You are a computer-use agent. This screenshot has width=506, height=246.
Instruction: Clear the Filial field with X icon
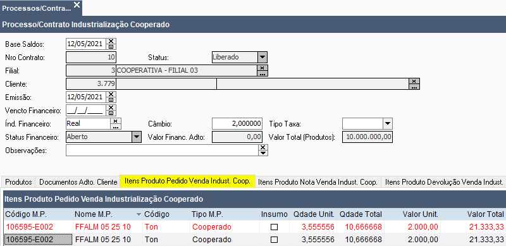pyautogui.click(x=262, y=68)
